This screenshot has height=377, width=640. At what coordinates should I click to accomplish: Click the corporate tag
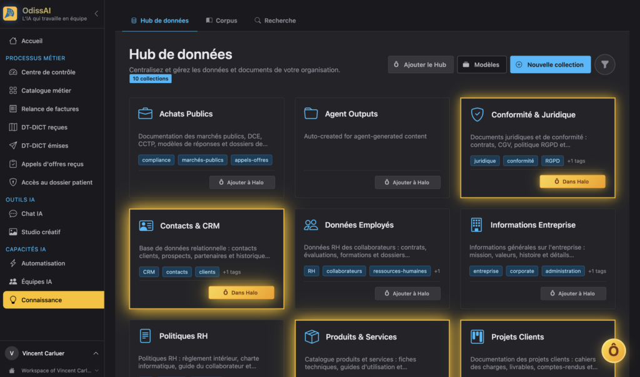522,271
